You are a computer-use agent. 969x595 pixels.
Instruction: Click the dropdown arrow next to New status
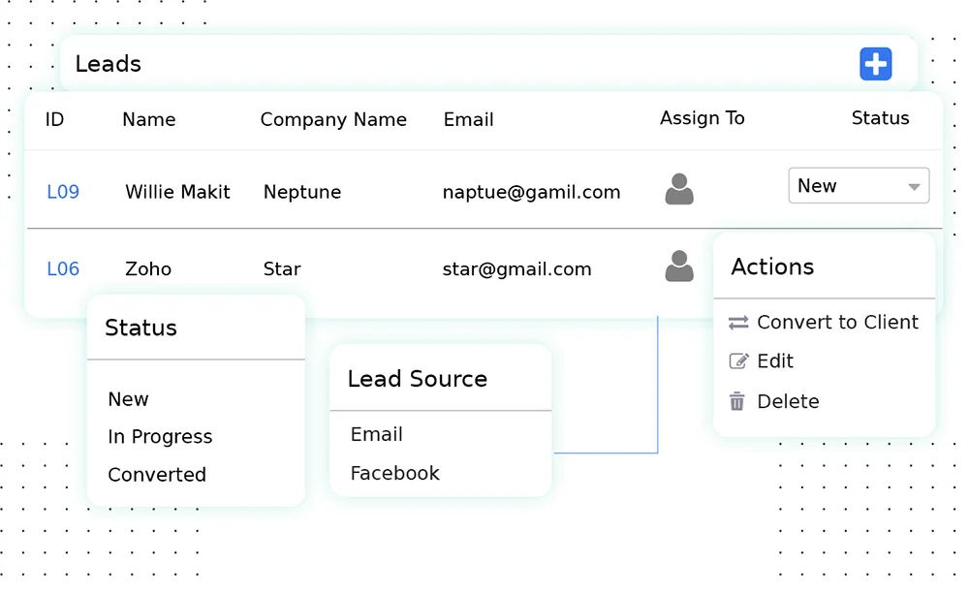click(914, 186)
